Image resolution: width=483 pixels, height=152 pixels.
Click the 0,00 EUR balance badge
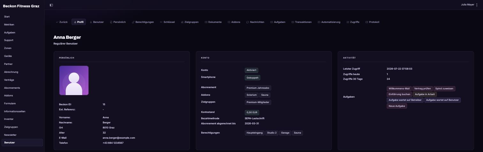pyautogui.click(x=252, y=113)
